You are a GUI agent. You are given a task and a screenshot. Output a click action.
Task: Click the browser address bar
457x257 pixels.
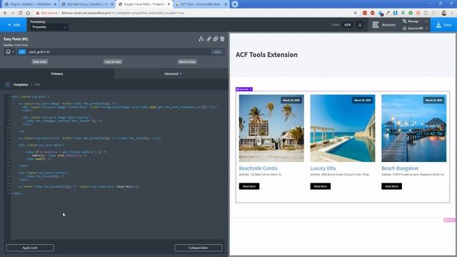[192, 13]
